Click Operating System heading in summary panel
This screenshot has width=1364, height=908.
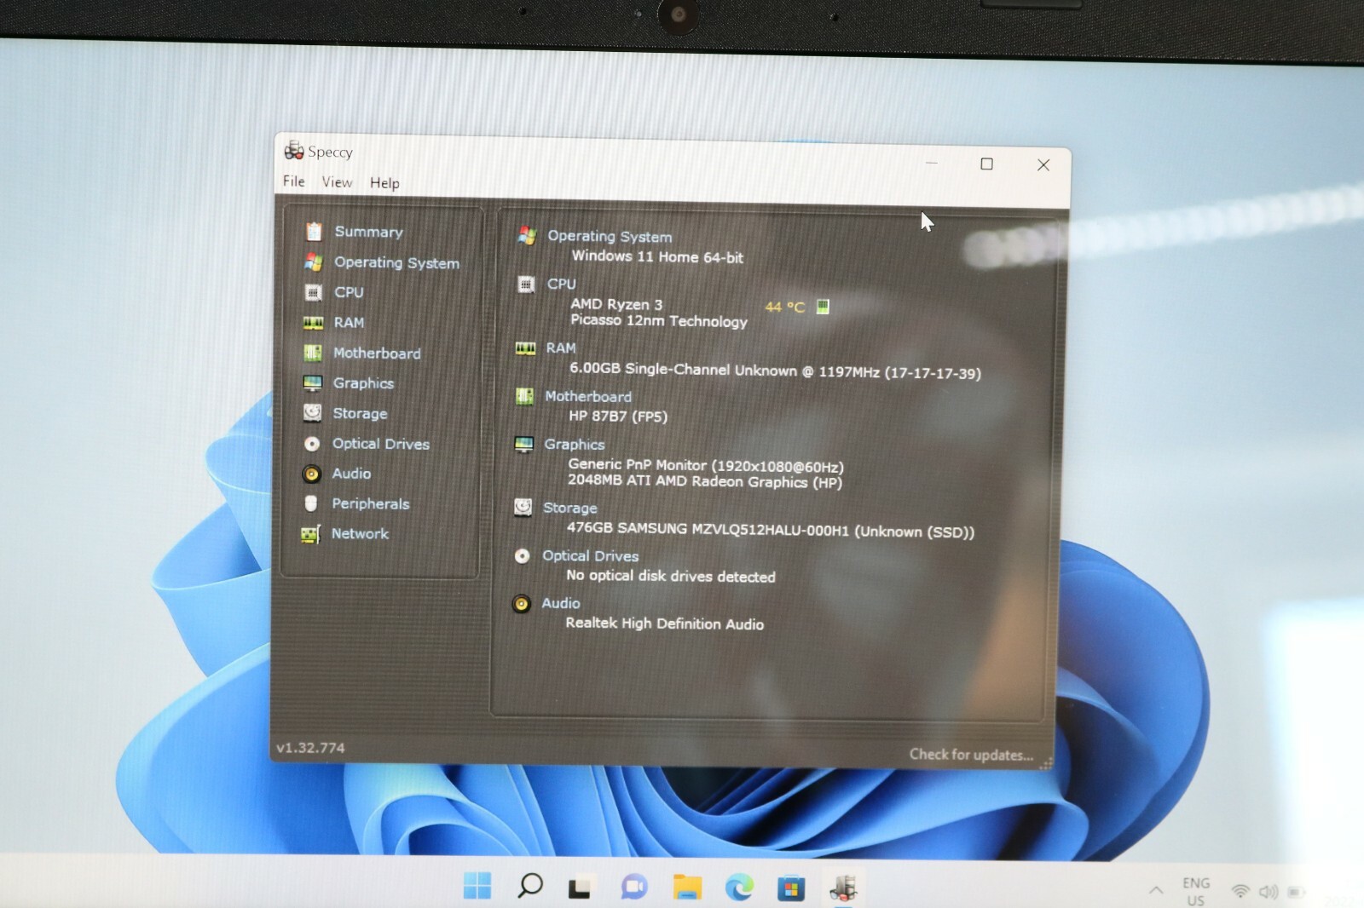610,237
